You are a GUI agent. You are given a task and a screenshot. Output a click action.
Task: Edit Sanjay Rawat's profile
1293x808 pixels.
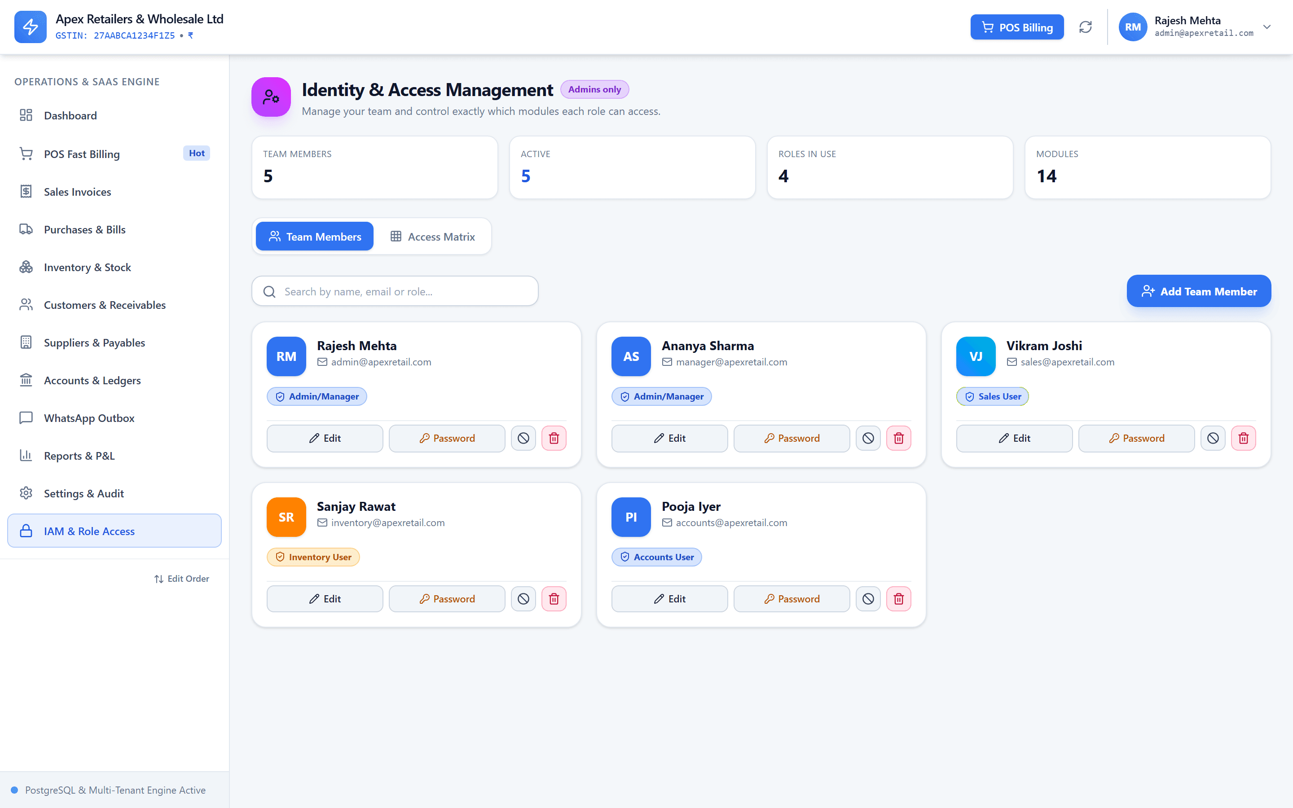click(325, 598)
